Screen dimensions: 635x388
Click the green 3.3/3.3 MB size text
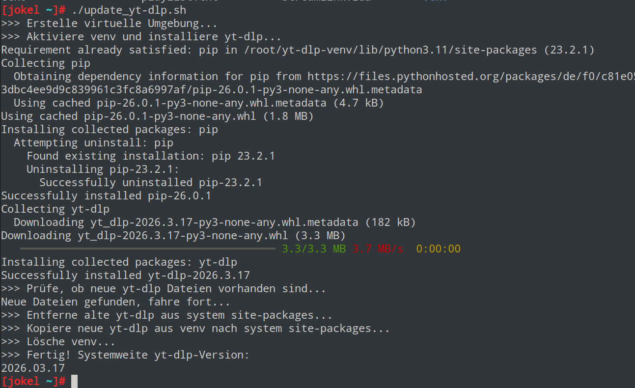coord(314,249)
